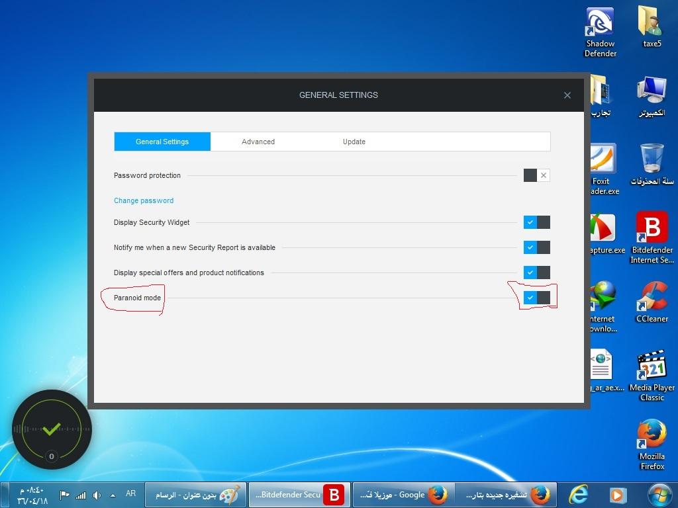Screen dimensions: 678x508
Task: Launch CCleaner from the desktop
Action: [x=652, y=302]
